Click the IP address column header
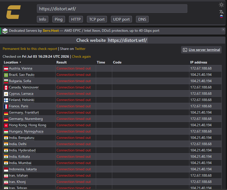The height and width of the screenshot is (190, 227). tap(198, 62)
